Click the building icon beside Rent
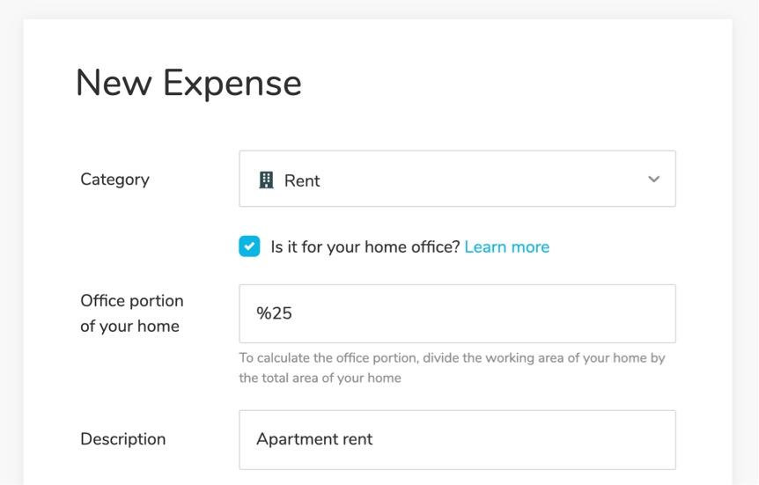 click(266, 180)
